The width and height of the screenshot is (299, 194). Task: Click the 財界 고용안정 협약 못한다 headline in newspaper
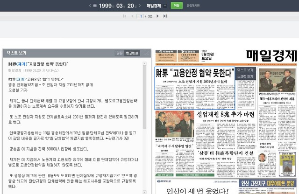[x=195, y=73]
